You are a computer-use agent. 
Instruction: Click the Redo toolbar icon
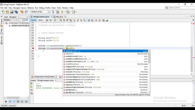tap(26, 12)
